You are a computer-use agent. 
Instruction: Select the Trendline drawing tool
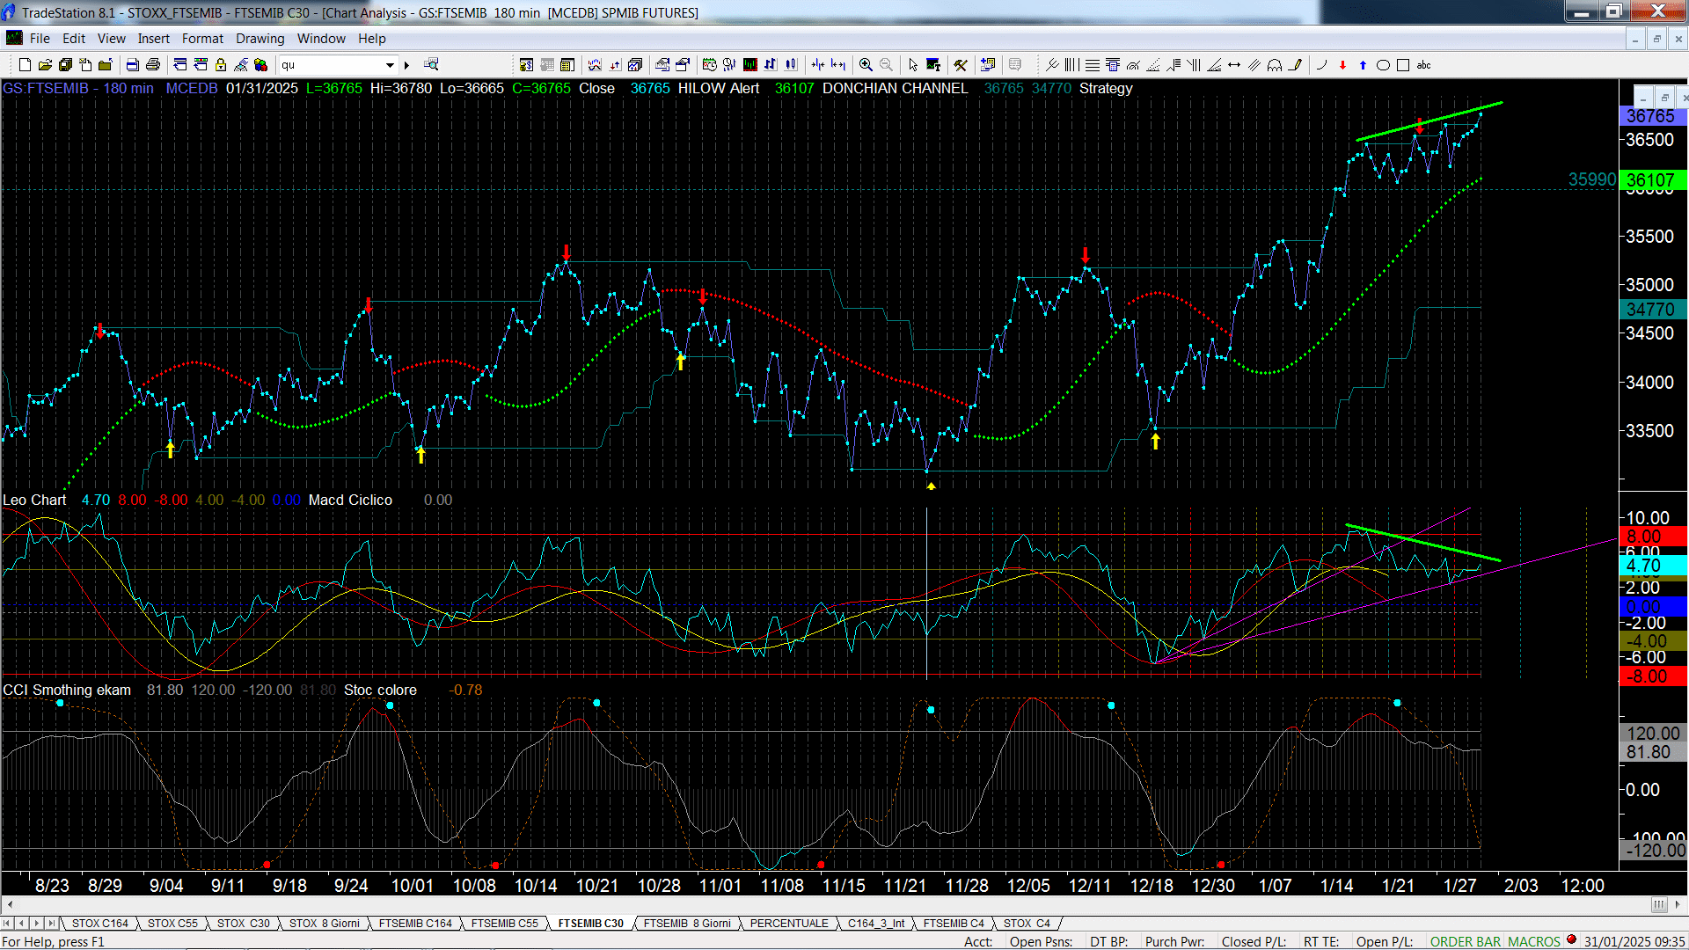(1052, 64)
